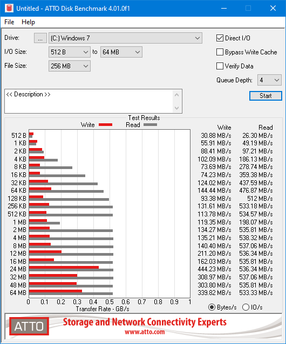The width and height of the screenshot is (286, 344).
Task: Minimize the ATTO Disk Benchmark window
Action: [x=224, y=8]
